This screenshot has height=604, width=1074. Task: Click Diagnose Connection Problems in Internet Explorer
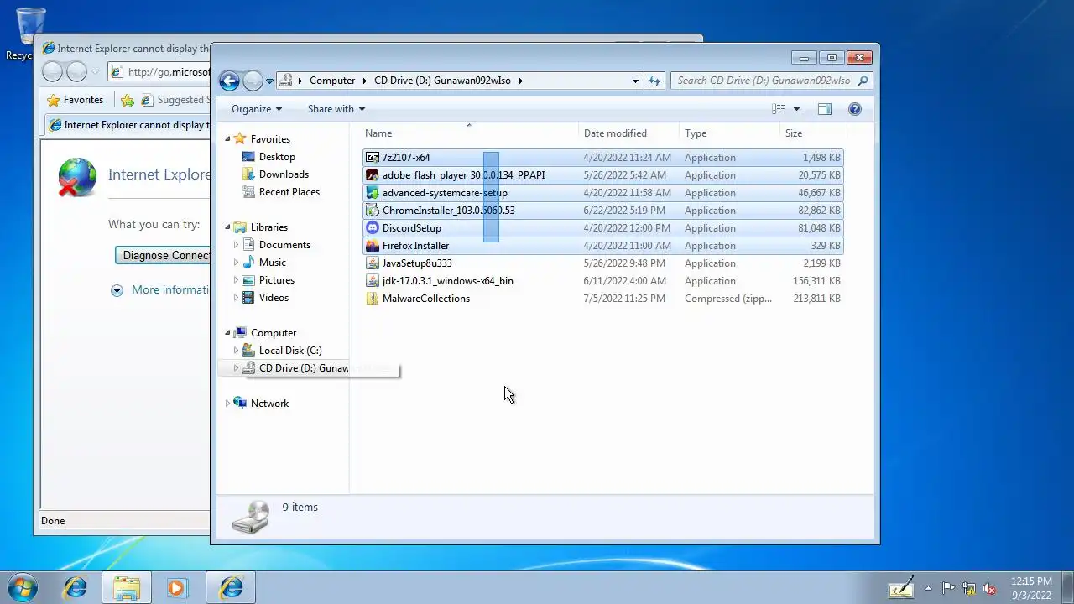[x=164, y=255]
